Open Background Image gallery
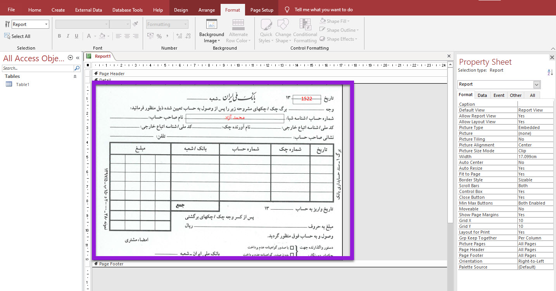The image size is (556, 291). [x=212, y=31]
